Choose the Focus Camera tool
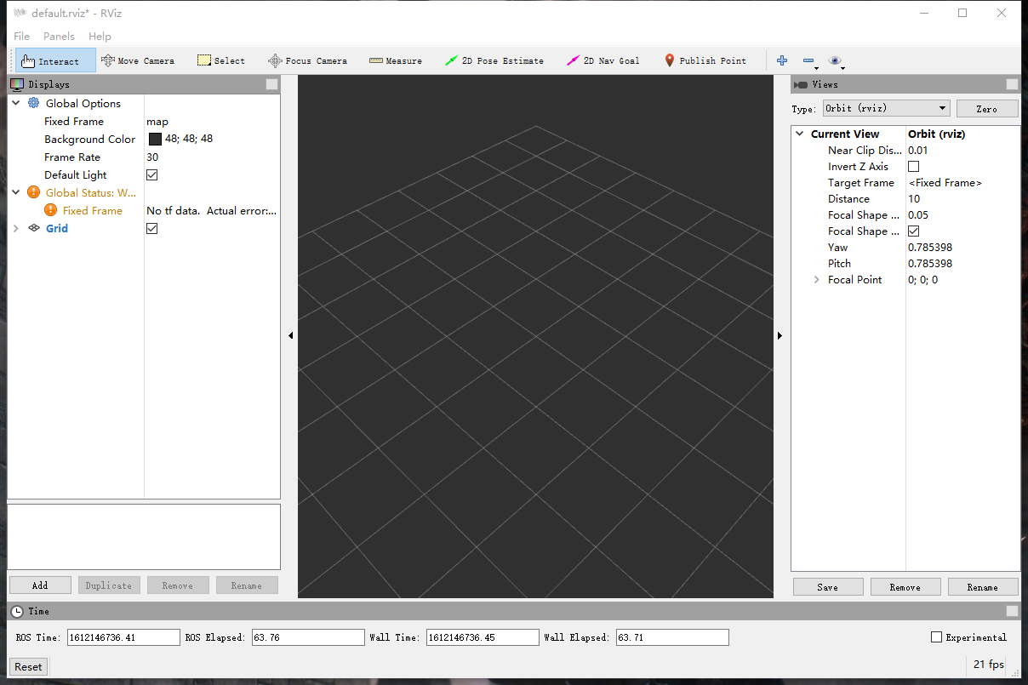Viewport: 1028px width, 685px height. [307, 60]
